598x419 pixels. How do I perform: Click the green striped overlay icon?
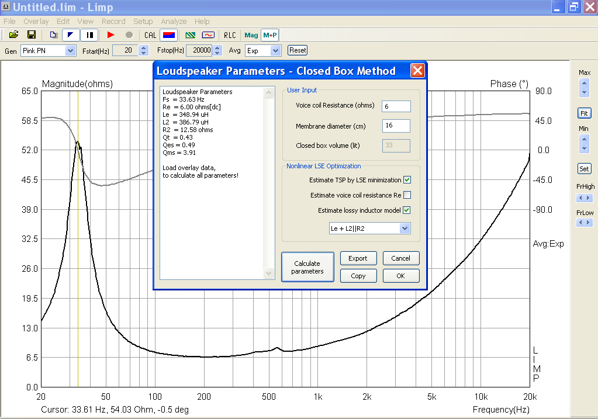coord(190,35)
